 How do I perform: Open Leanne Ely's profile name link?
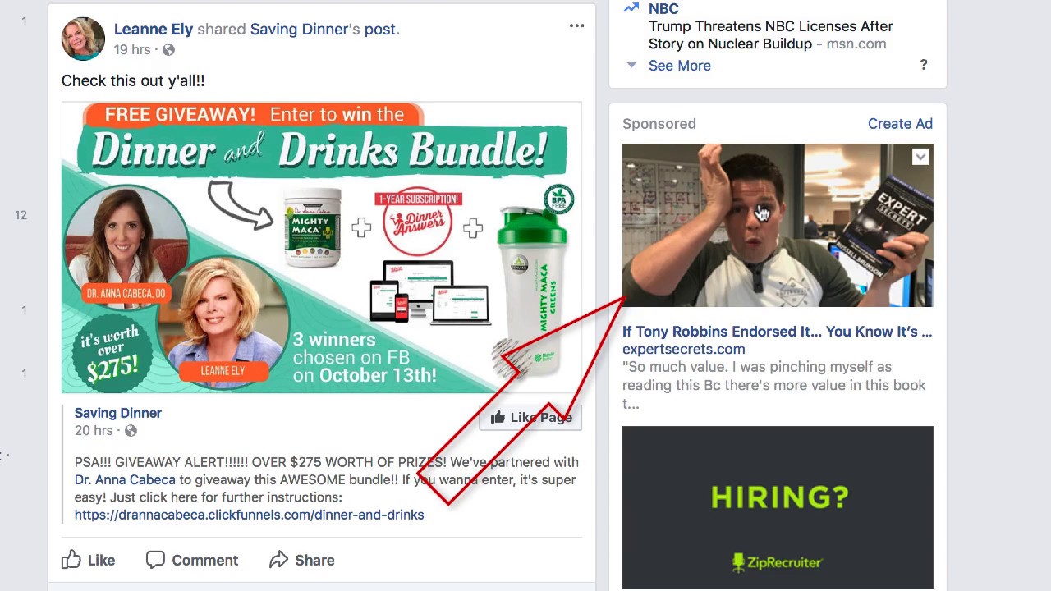(x=154, y=29)
